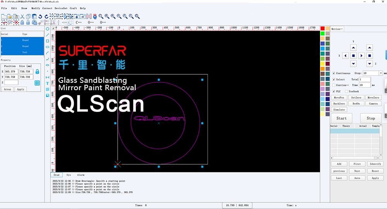
Task: Click the Stop button
Action: click(371, 118)
